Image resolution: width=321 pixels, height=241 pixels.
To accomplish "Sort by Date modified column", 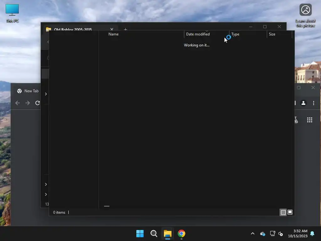I will click(207, 34).
